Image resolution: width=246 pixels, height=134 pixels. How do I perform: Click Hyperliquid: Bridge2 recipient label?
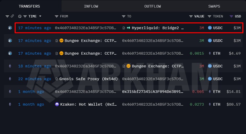click(x=158, y=28)
